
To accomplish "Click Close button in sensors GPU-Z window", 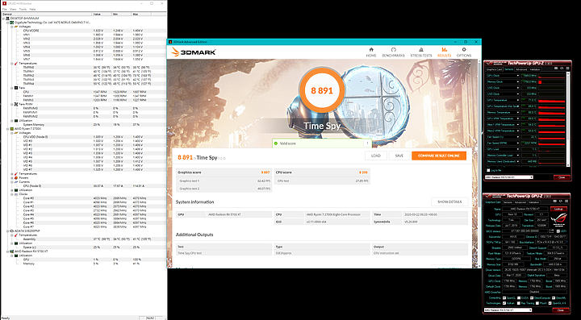I will tap(562, 177).
